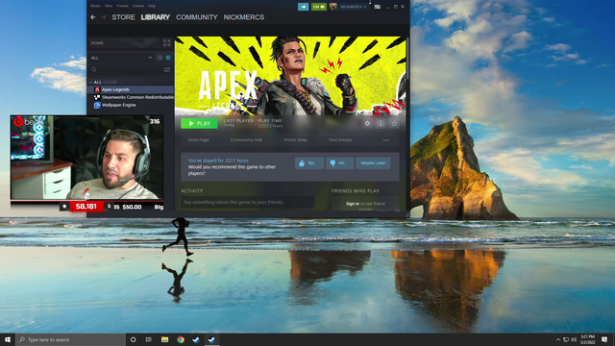Open the Store Page link
The width and height of the screenshot is (615, 346).
[x=199, y=140]
